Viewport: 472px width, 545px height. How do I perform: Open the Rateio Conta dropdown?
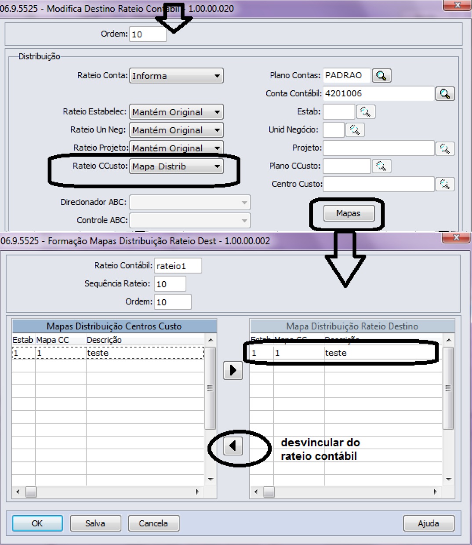(176, 75)
